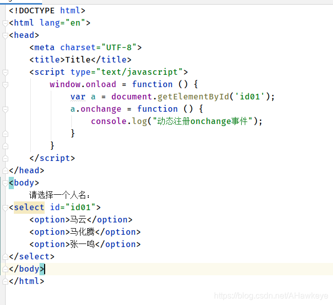333x305 pixels.
Task: Click fold-end marker beside closing </head> tag
Action: tap(5, 171)
